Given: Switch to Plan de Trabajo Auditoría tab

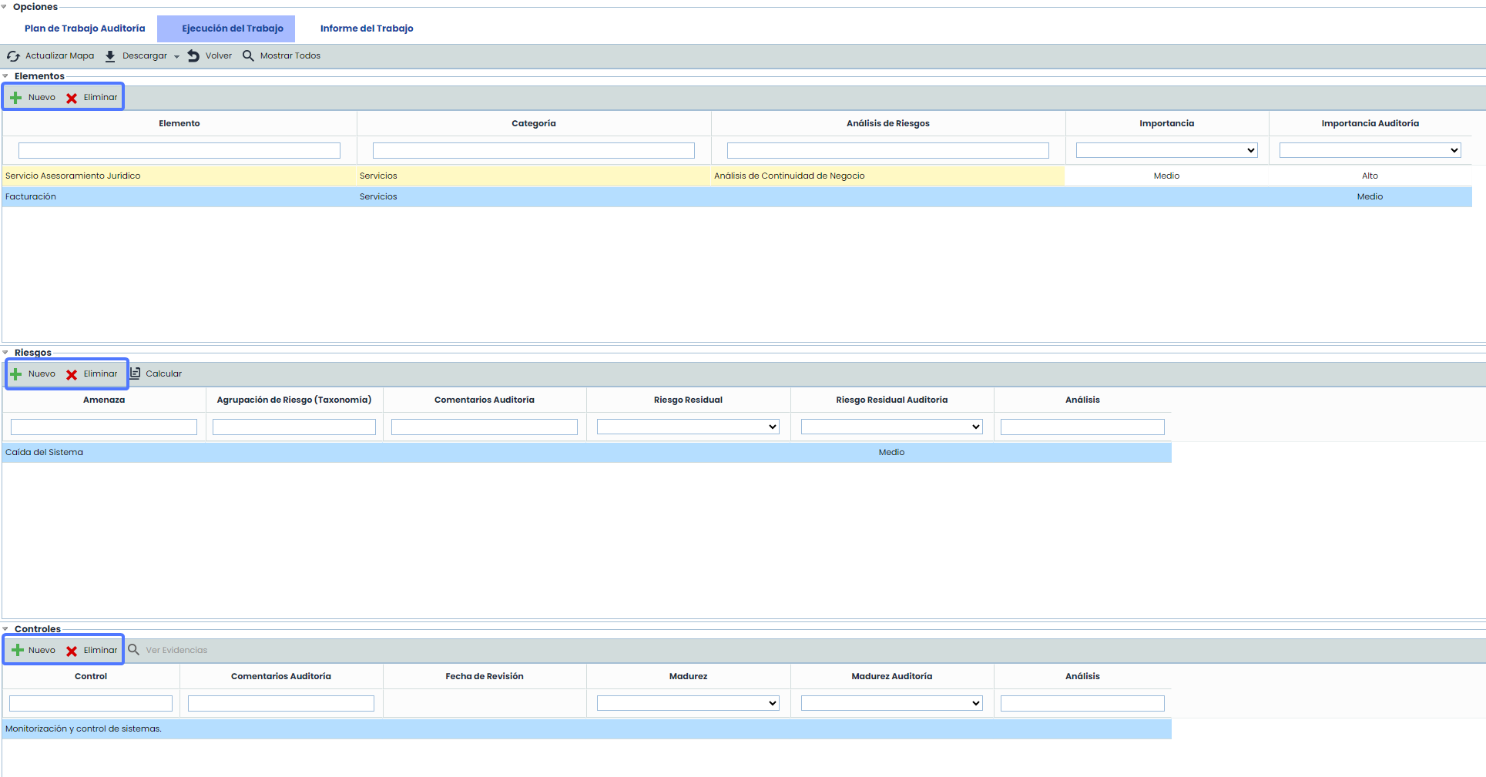Looking at the screenshot, I should 85,28.
